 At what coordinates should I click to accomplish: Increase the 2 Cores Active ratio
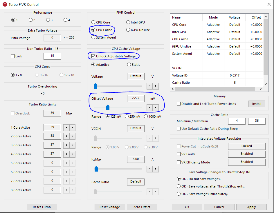point(72,136)
